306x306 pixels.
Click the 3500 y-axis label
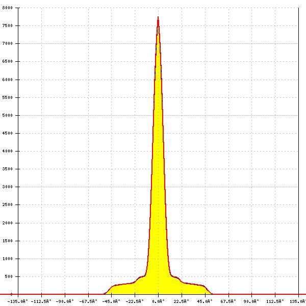coord(8,169)
